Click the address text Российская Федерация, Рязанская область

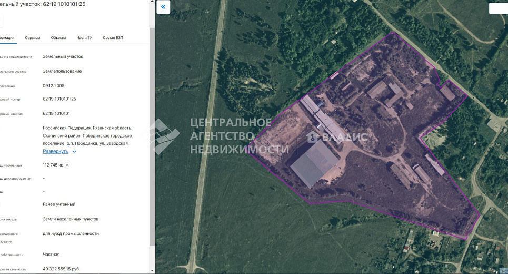[x=87, y=128]
